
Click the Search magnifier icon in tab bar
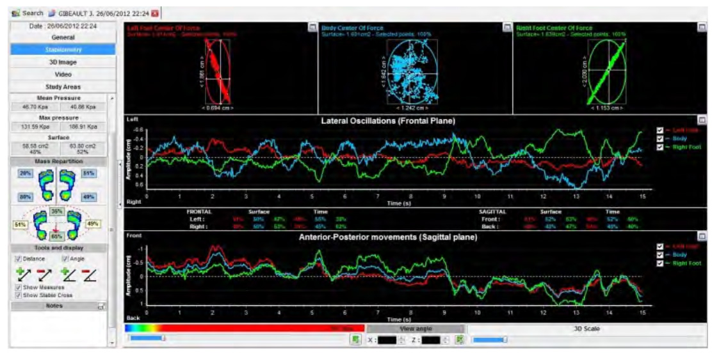pos(15,13)
